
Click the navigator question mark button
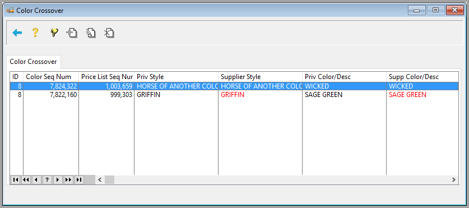47,179
